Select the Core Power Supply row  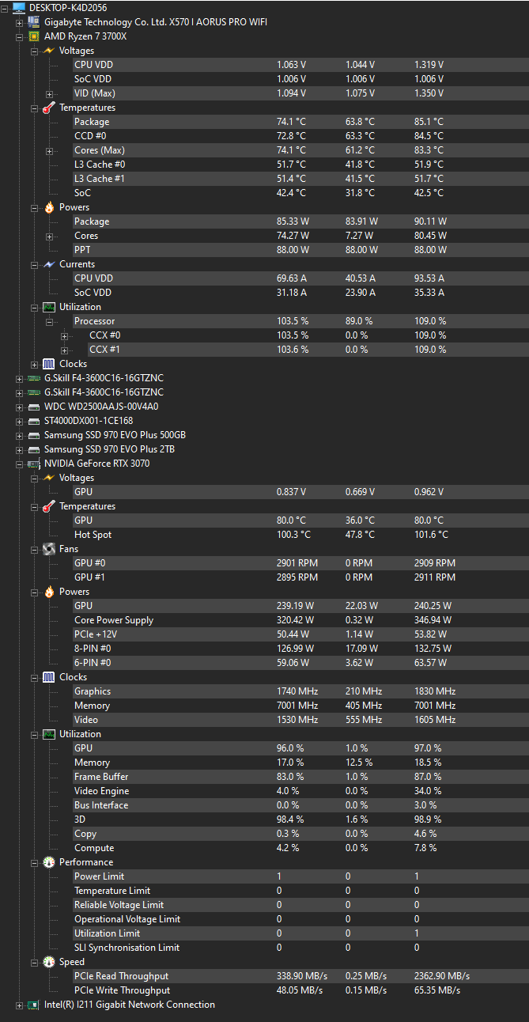pos(300,620)
